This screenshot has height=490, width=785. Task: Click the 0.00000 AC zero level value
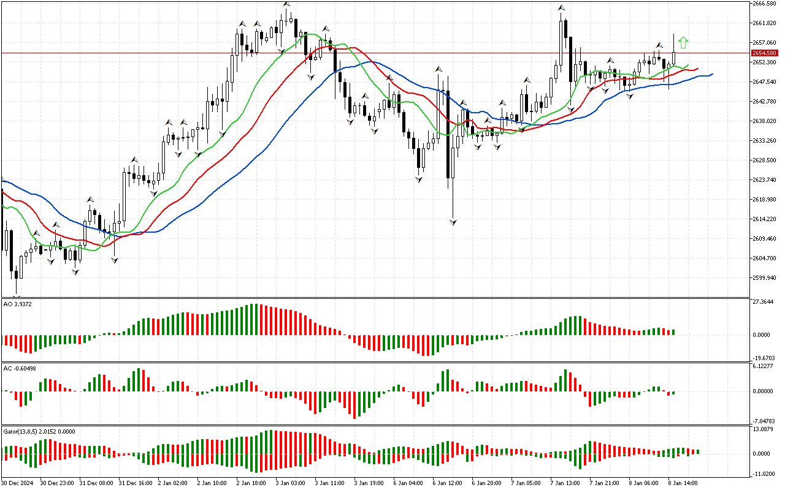[x=764, y=391]
